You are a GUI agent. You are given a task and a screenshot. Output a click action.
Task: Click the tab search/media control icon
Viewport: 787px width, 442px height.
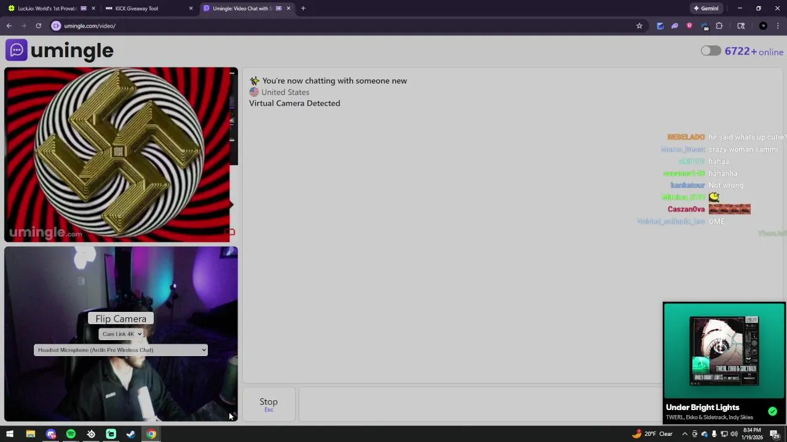point(741,26)
